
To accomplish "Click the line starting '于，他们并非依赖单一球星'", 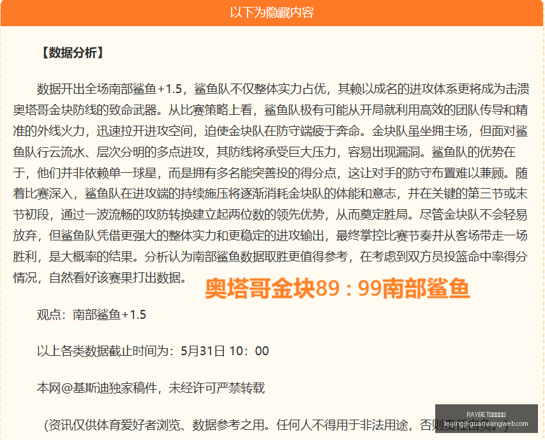I will 271,173.
